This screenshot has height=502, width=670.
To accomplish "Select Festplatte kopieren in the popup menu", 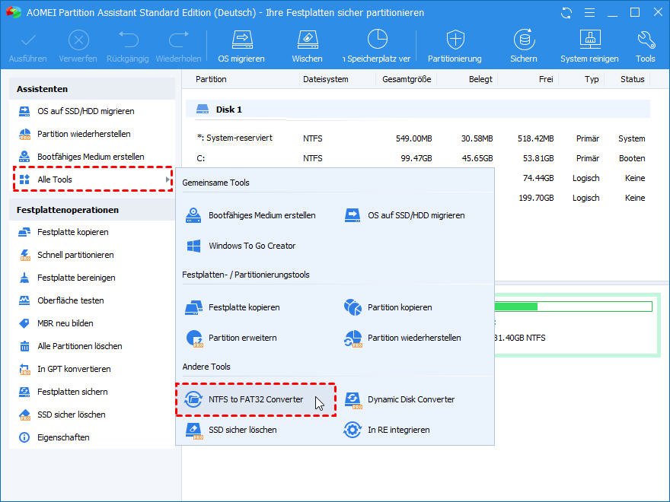I will (232, 307).
